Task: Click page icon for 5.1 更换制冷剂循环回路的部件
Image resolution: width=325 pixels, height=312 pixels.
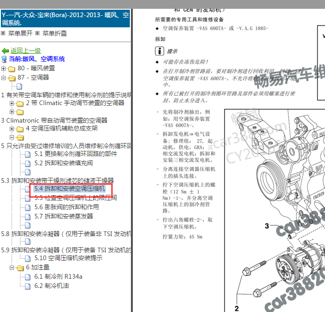Action: click(27, 154)
